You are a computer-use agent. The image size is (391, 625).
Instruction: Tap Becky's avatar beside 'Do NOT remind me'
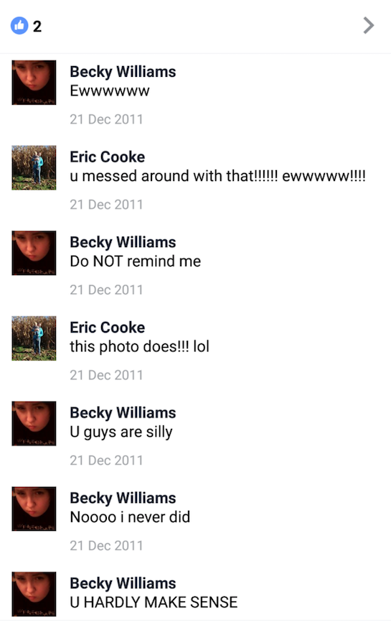(x=34, y=253)
